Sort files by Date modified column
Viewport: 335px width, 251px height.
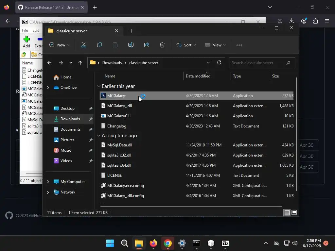[198, 76]
